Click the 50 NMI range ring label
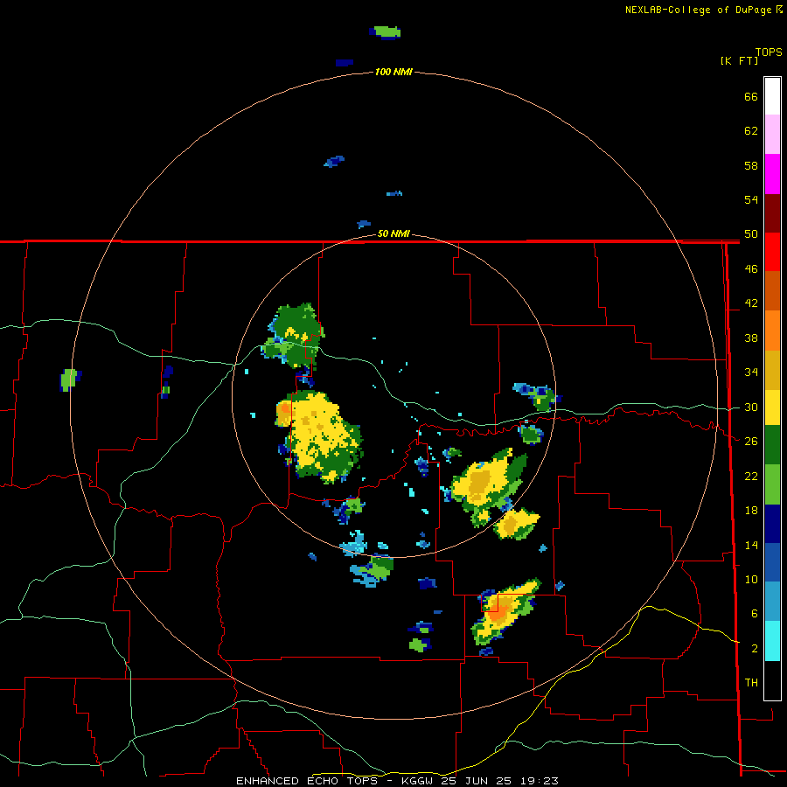Image resolution: width=787 pixels, height=787 pixels. pos(393,233)
